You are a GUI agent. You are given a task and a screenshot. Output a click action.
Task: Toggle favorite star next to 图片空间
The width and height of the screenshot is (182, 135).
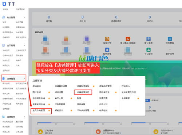49,92
